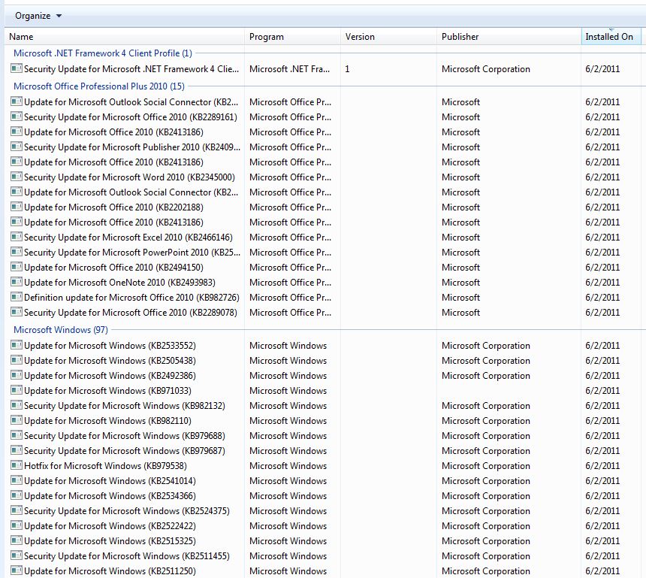
Task: Click icon beside .NET Framework 4 security update
Action: (16, 68)
